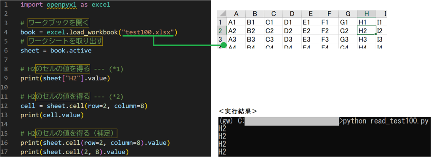The height and width of the screenshot is (157, 431).
Task: Click the "test100.xlsx" string in code
Action: [148, 33]
